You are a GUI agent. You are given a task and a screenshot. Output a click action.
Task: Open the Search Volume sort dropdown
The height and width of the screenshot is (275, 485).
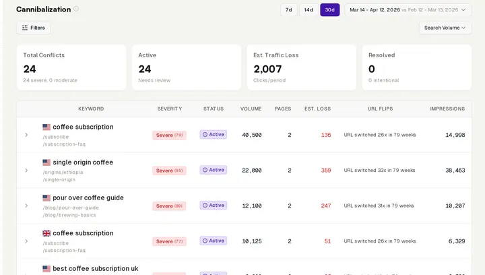click(445, 28)
